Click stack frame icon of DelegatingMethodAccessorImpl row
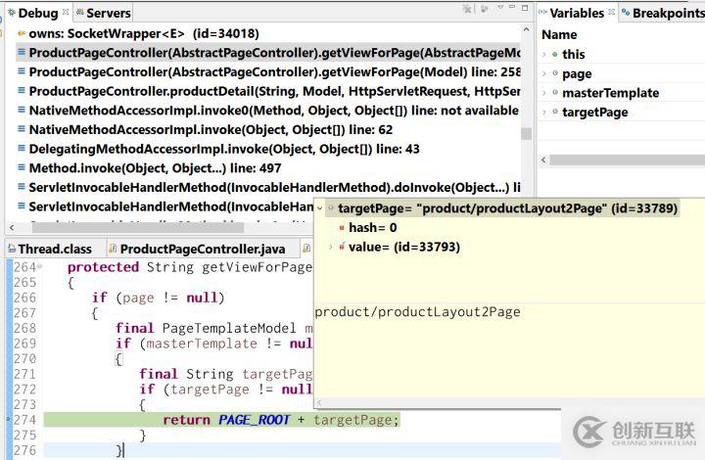Image resolution: width=705 pixels, height=460 pixels. pos(22,148)
